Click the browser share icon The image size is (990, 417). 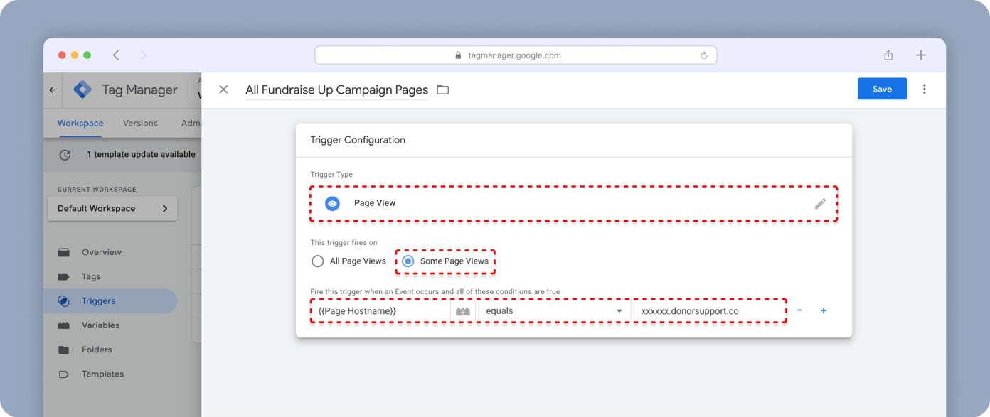tap(888, 55)
